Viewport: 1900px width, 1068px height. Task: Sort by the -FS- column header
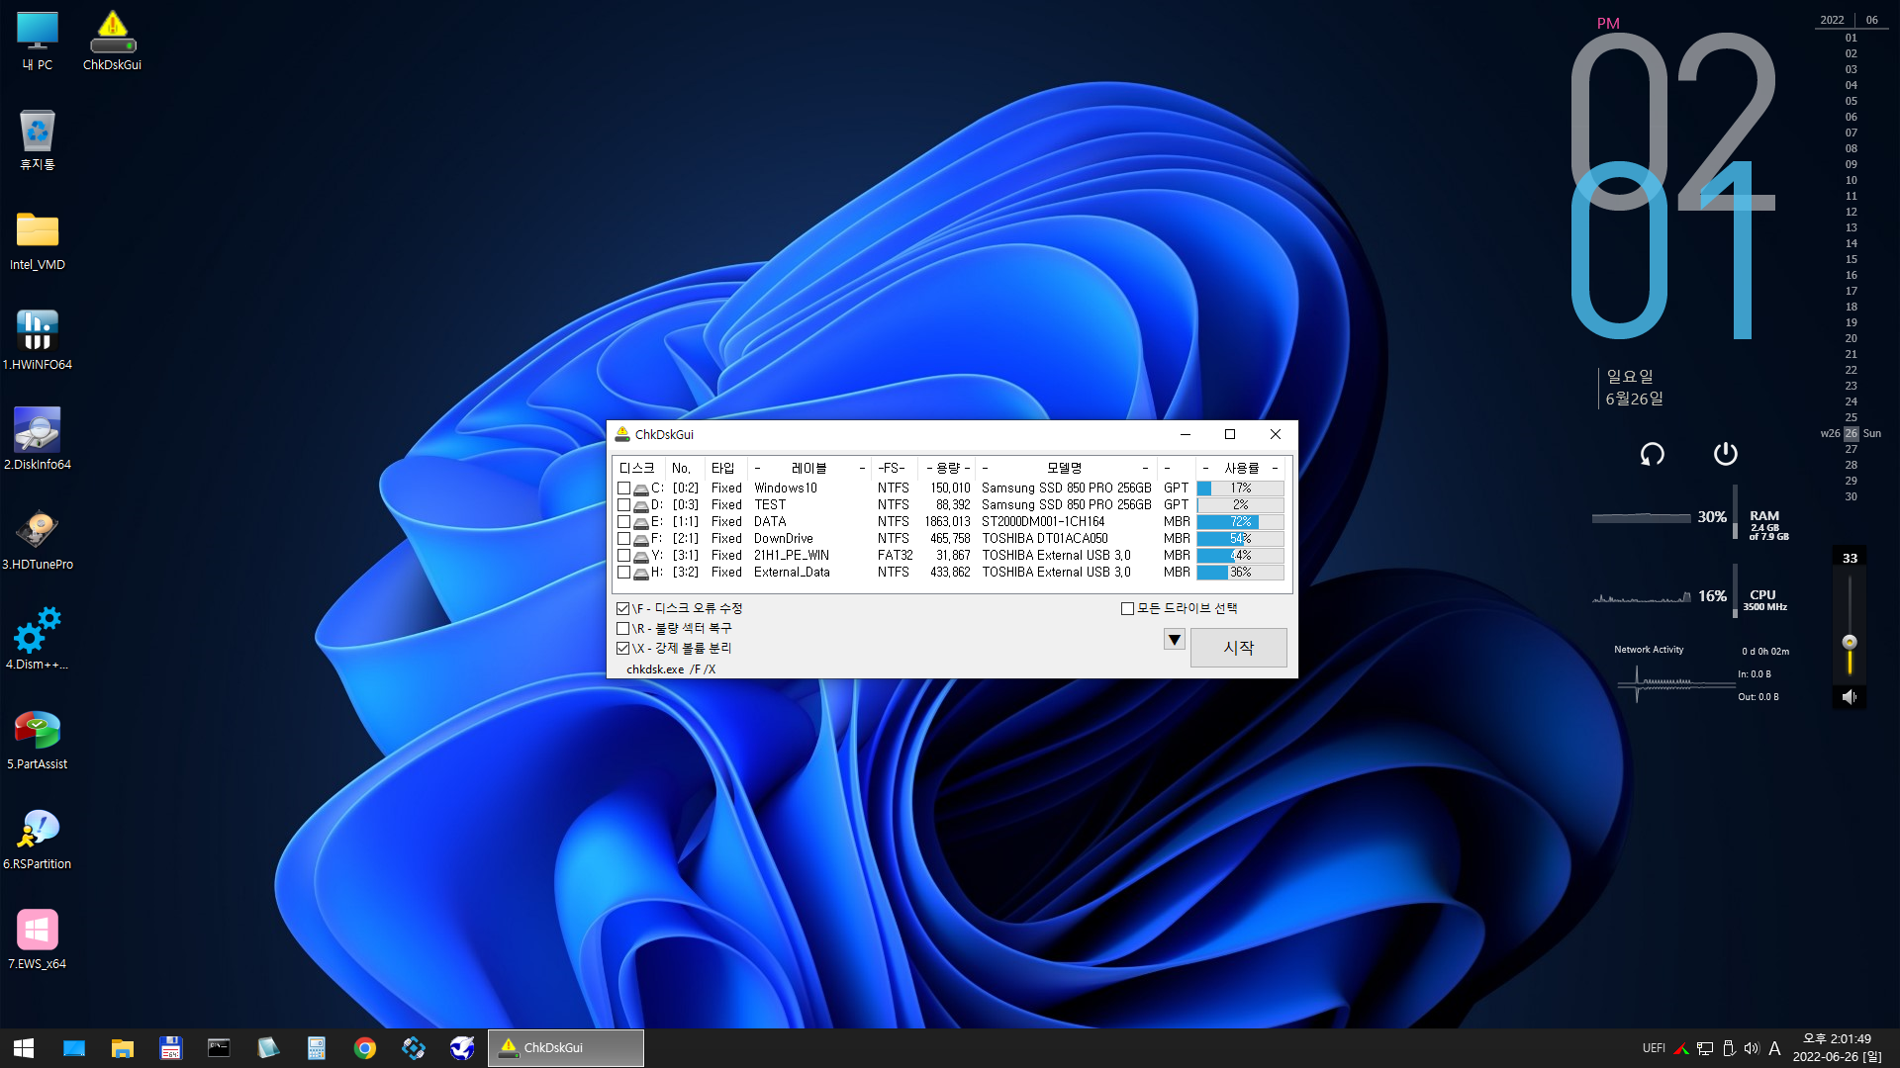(x=892, y=468)
